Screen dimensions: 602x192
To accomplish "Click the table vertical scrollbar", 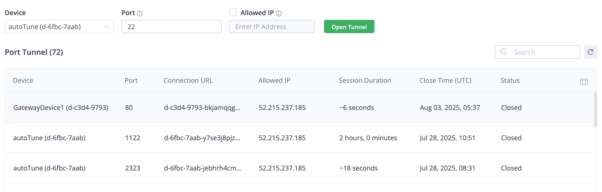I will click(x=595, y=110).
